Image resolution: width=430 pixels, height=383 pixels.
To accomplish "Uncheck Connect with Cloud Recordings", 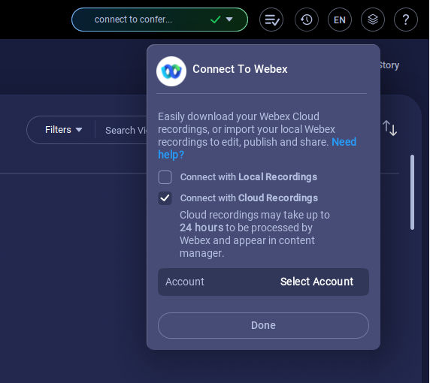I will click(165, 198).
